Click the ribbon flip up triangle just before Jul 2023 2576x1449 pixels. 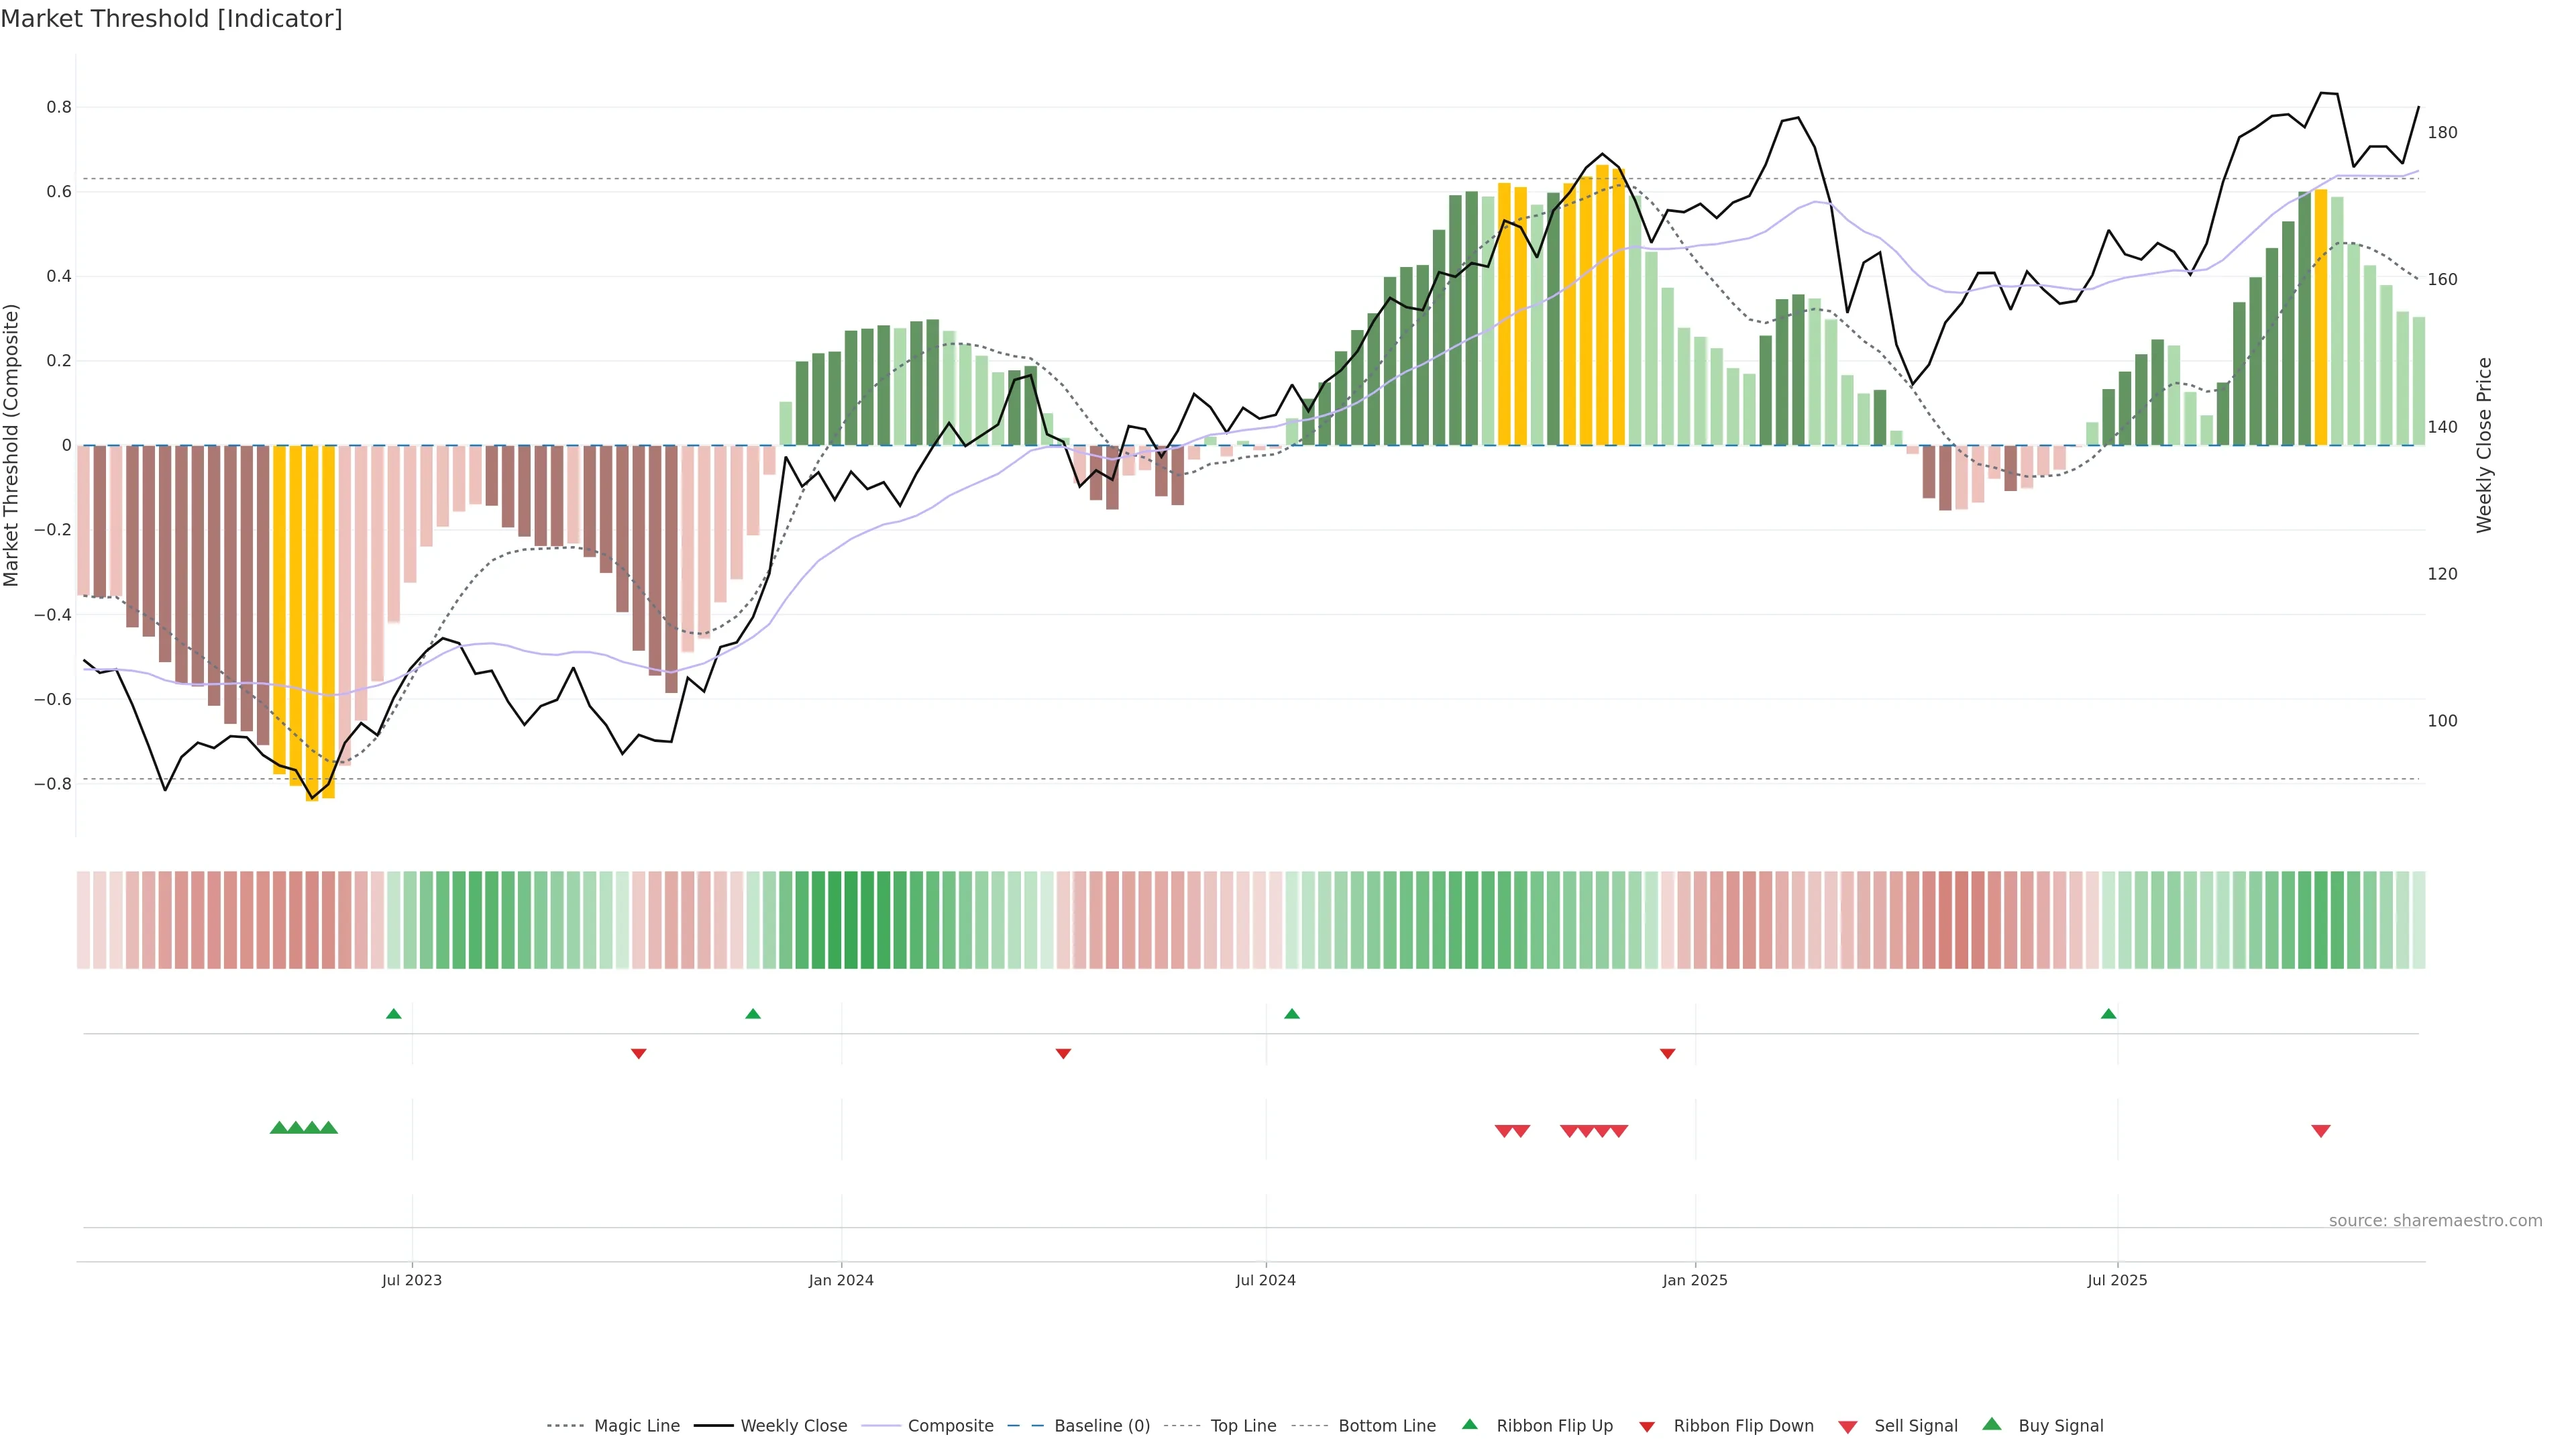(393, 1014)
